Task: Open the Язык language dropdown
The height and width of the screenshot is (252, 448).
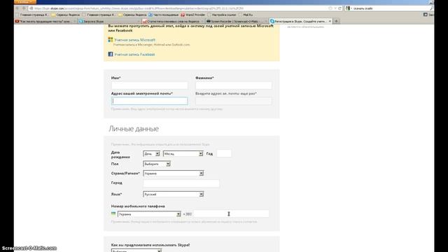Action: click(174, 195)
